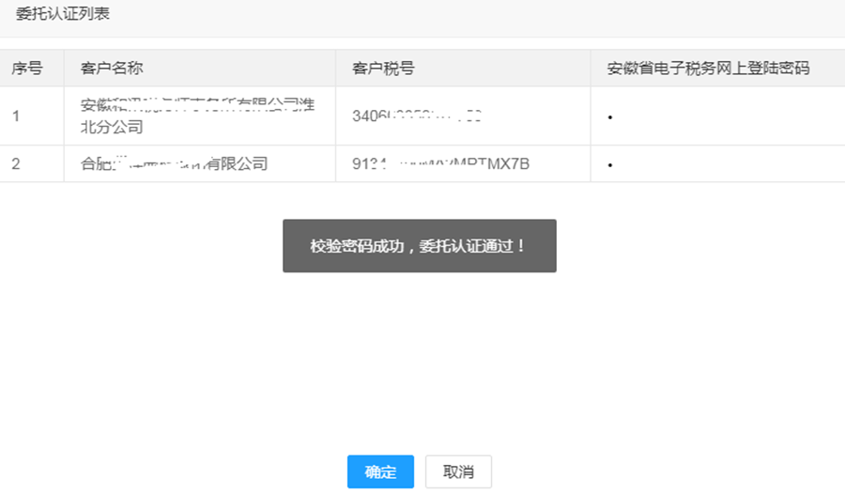The width and height of the screenshot is (845, 494).
Task: Click the 序号 column header
Action: coord(26,69)
